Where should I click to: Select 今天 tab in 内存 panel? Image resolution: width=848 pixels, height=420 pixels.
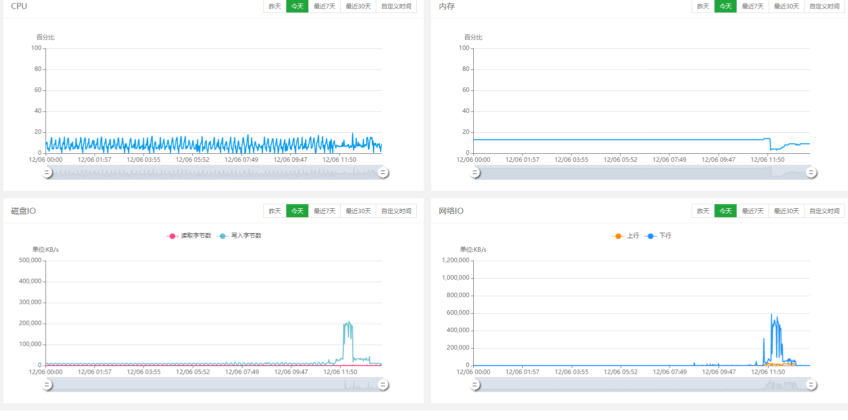(x=726, y=6)
